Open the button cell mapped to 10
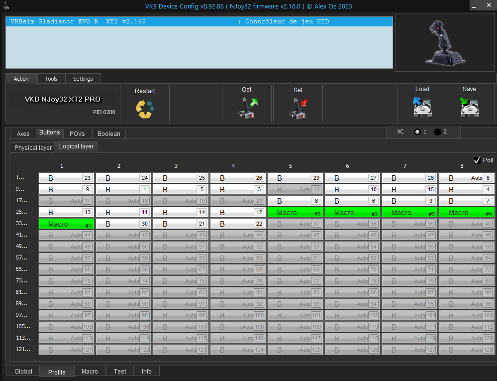The width and height of the screenshot is (497, 381). pos(352,189)
